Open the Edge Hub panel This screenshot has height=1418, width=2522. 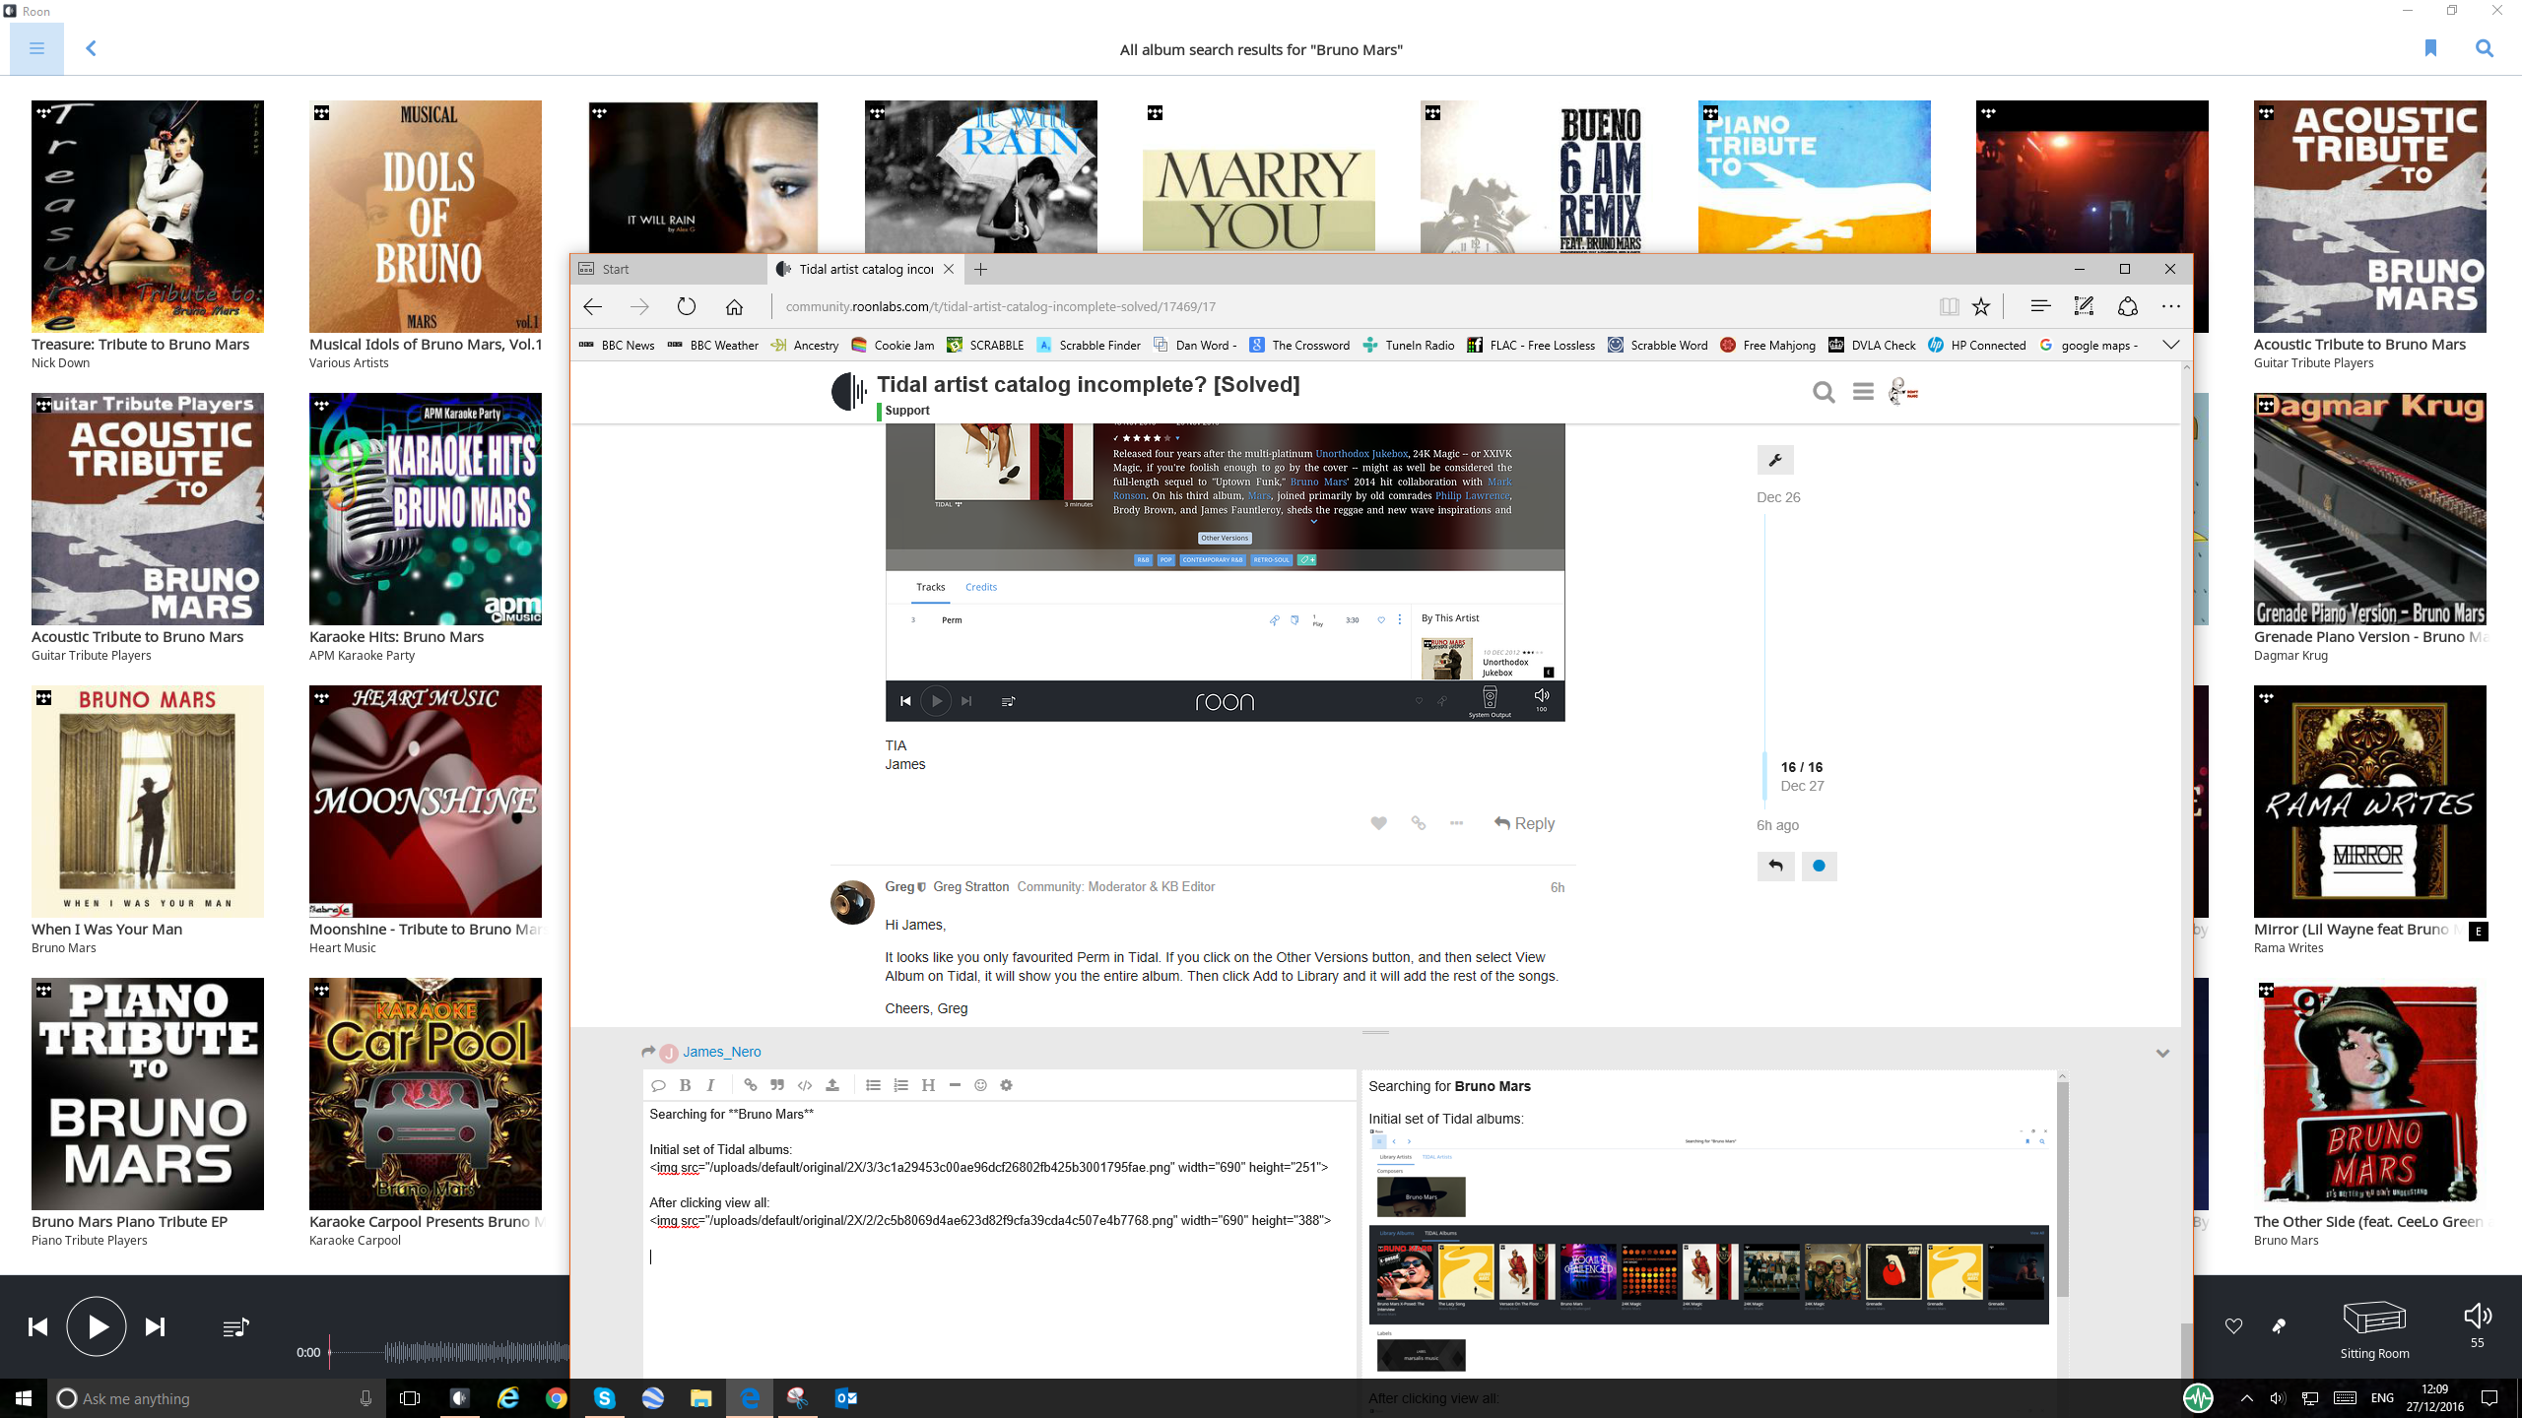[x=2040, y=306]
